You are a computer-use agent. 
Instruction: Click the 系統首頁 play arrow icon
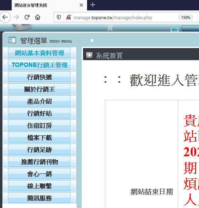click(89, 55)
